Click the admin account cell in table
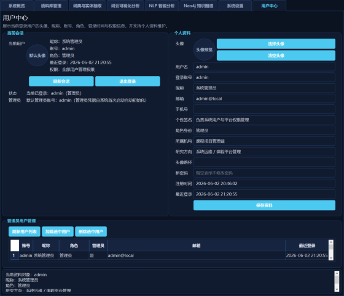This screenshot has height=296, width=344. click(x=26, y=256)
